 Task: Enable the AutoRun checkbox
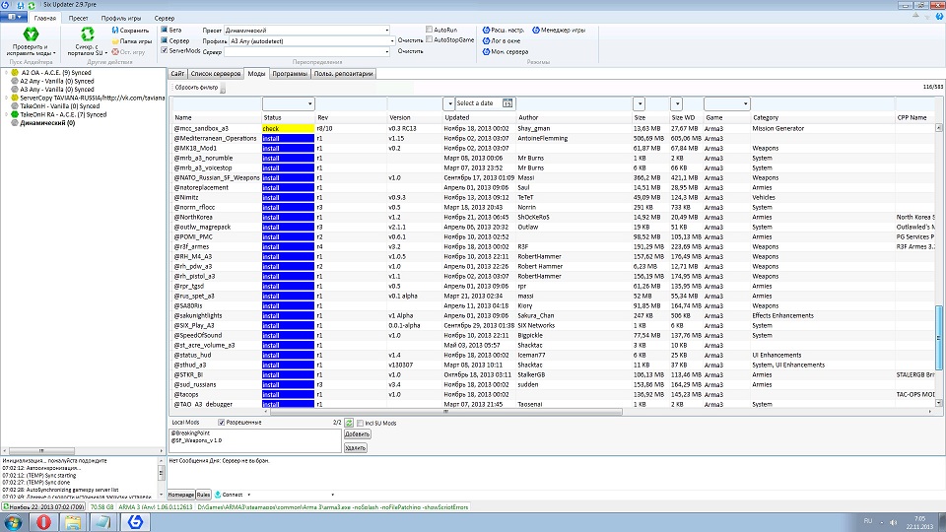(429, 31)
